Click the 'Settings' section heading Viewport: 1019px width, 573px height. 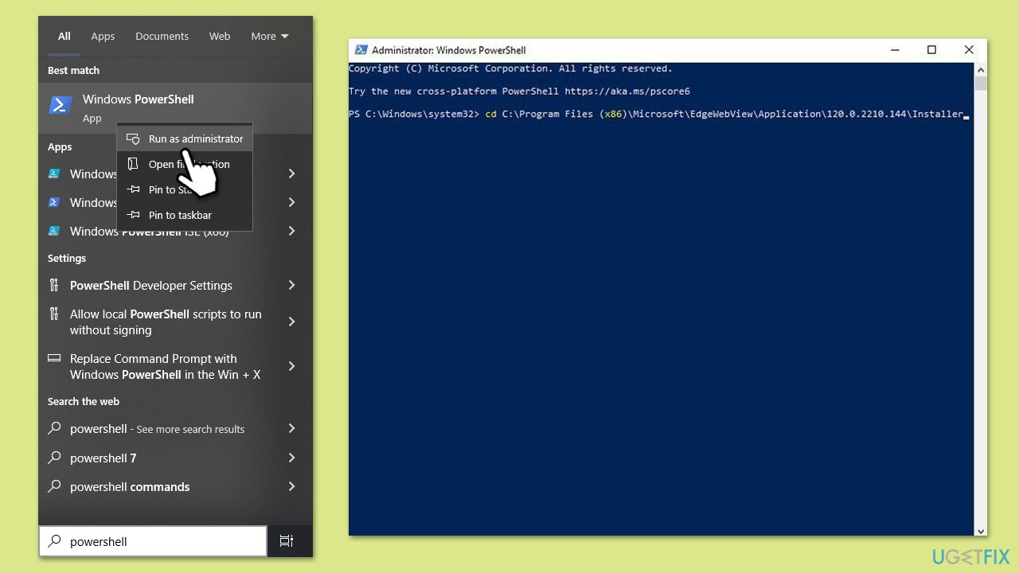(x=67, y=258)
